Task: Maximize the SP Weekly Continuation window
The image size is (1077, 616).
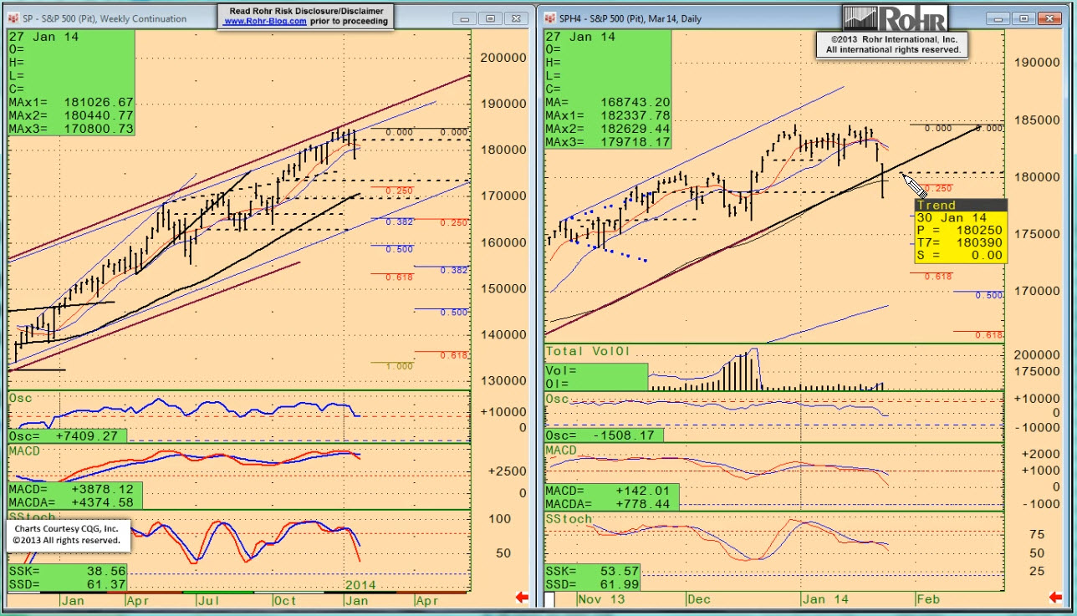Action: tap(491, 18)
